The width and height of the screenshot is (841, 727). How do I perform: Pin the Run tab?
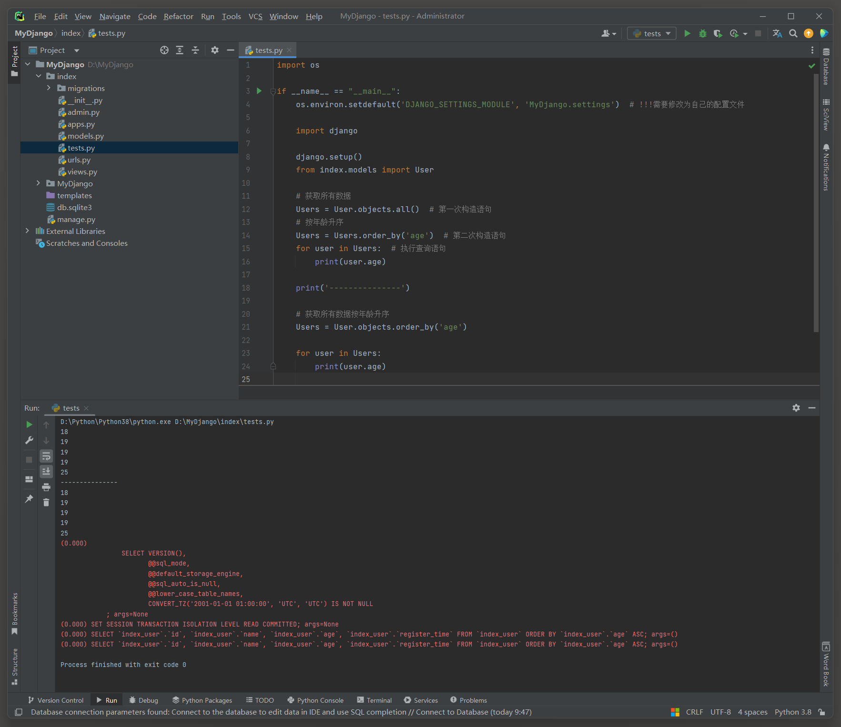(29, 499)
